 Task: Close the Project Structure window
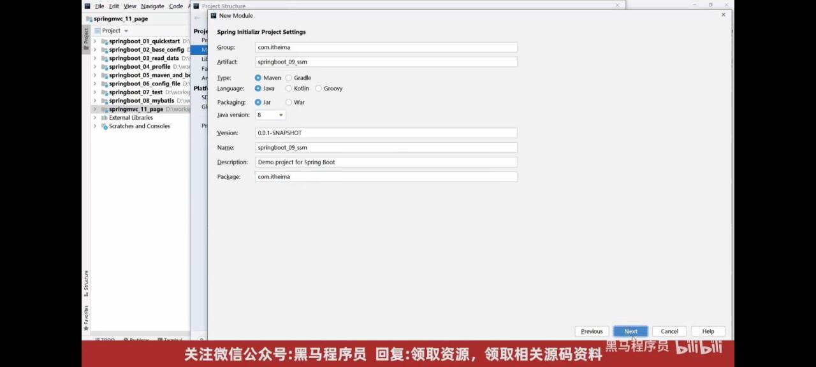pos(617,5)
